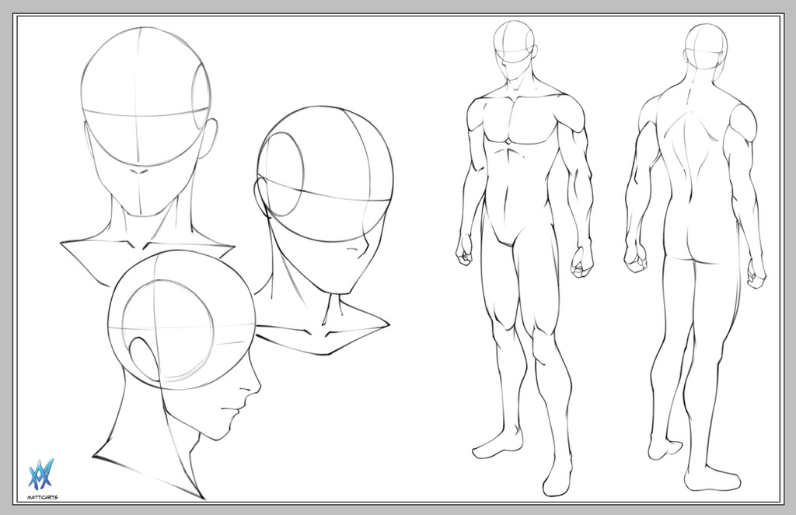Viewport: 796px width, 515px height.
Task: Select the front-facing full body figure
Action: [x=525, y=258]
